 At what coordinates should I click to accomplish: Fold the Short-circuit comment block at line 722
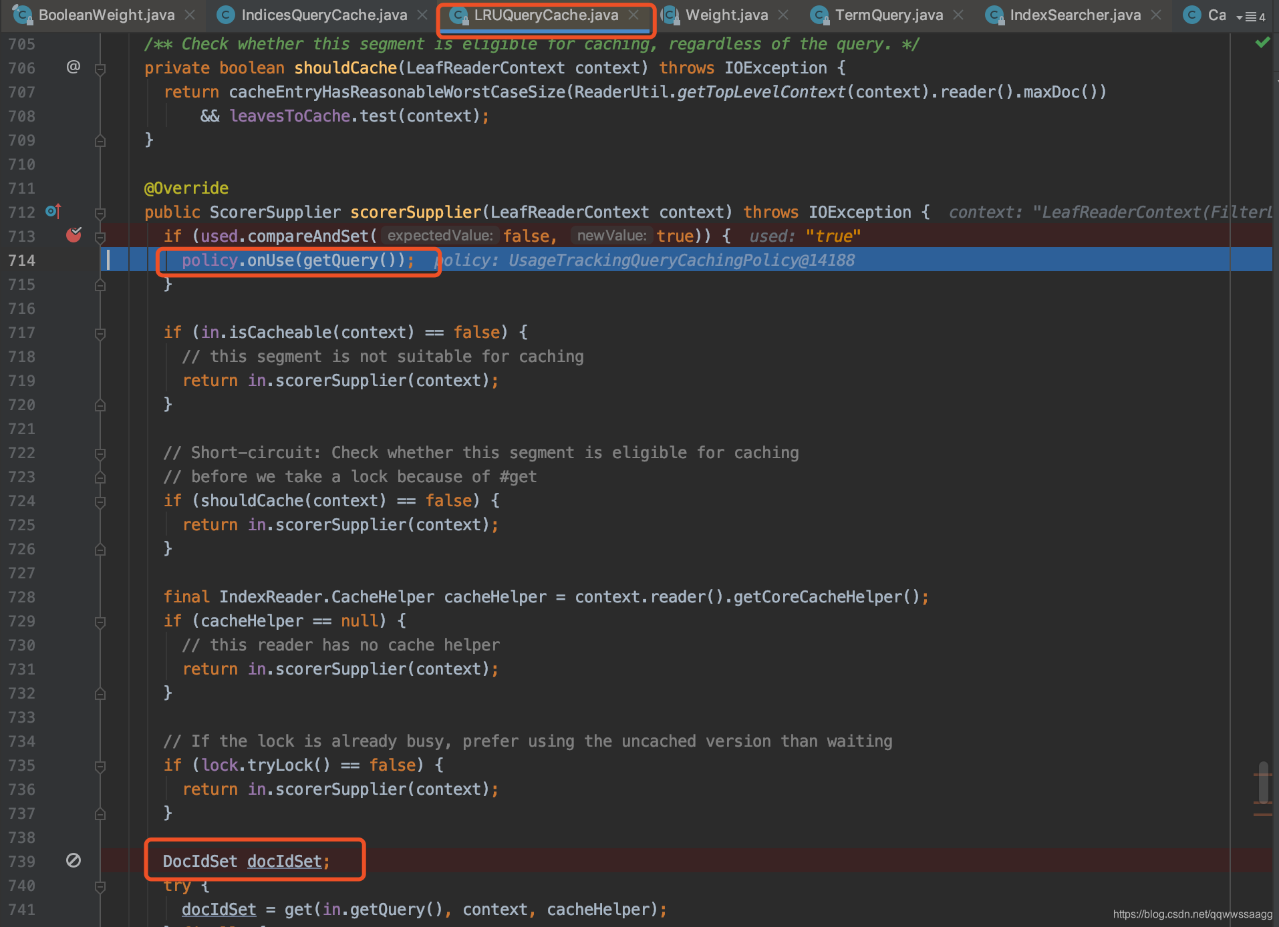click(100, 453)
